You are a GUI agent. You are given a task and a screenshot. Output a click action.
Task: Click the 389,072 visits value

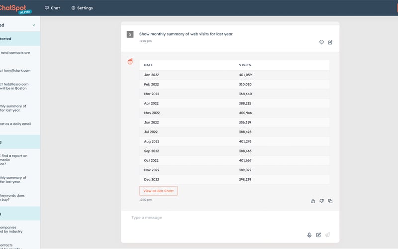245,170
